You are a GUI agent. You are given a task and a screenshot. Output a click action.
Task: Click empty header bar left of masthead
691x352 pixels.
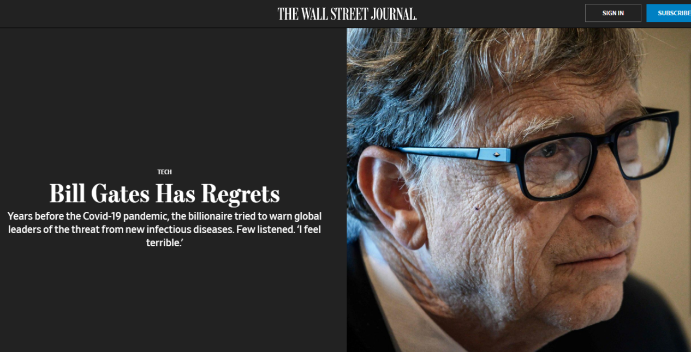pos(136,14)
